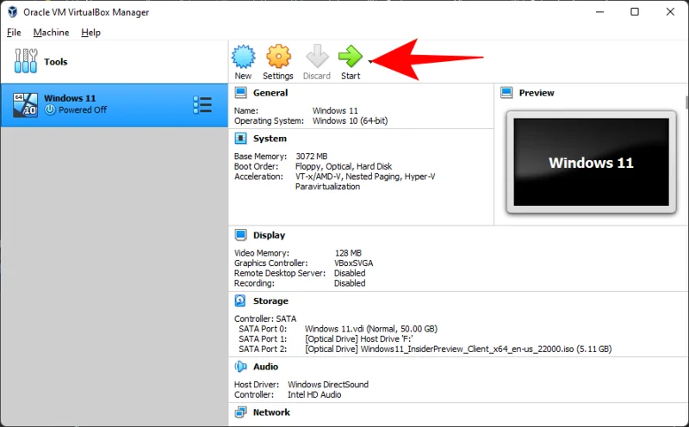Screen dimensions: 689x427
Task: Open the Help menu
Action: click(x=90, y=33)
